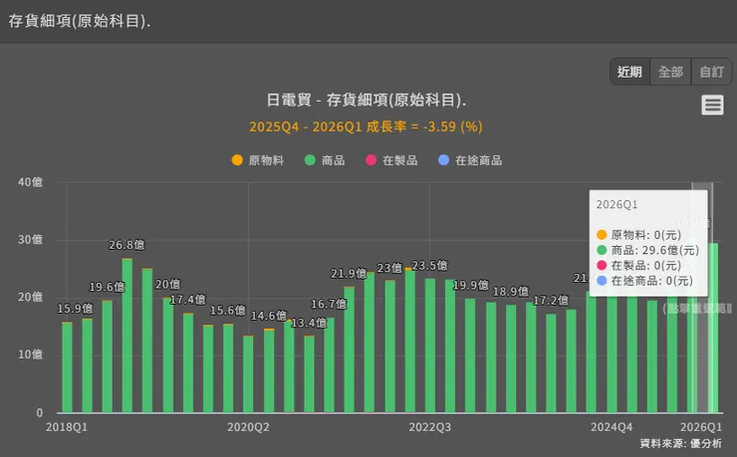Switch to the 全部 range tab
This screenshot has height=457, width=737.
pos(670,72)
